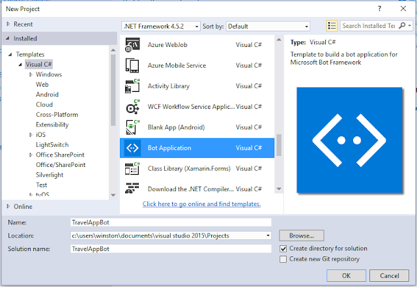Select the Test category
This screenshot has width=417, height=287.
pos(42,185)
